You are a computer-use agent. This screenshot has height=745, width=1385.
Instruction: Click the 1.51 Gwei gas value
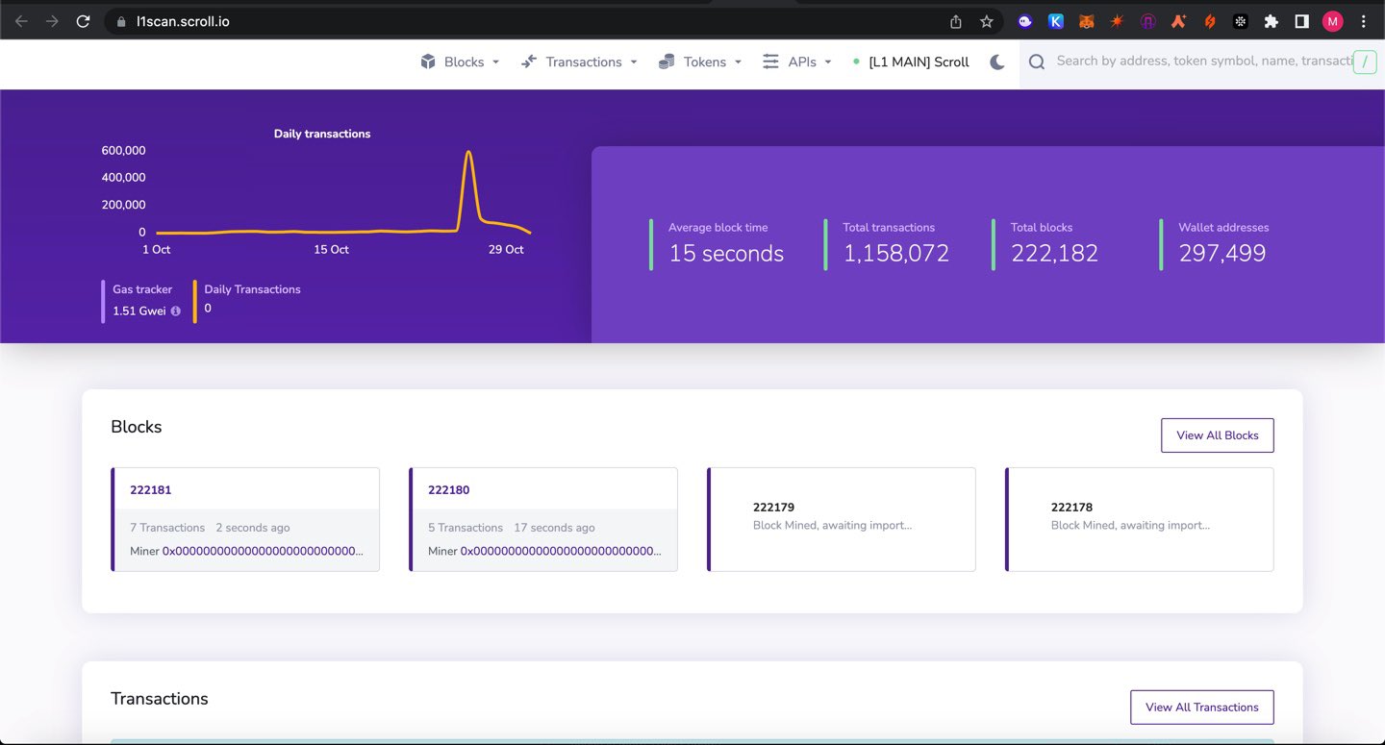click(x=139, y=310)
